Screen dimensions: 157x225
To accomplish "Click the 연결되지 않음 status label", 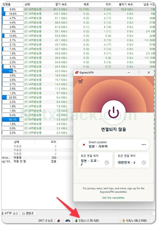I will pos(113,129).
